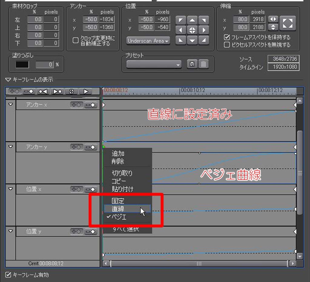Fit stretch to height button

(x=273, y=27)
